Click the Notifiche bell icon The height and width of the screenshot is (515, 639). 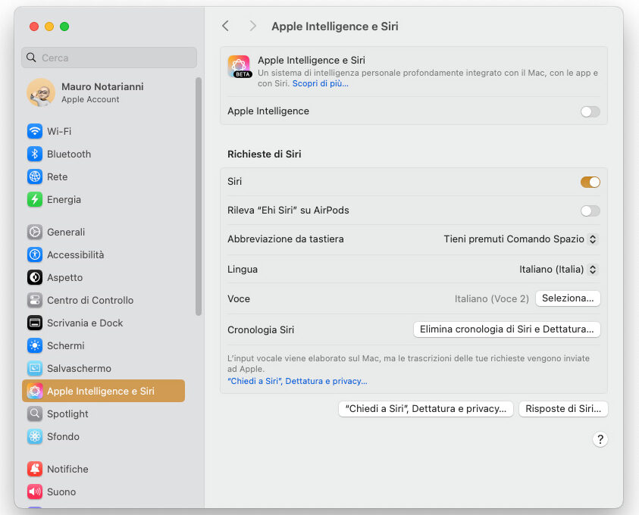[x=35, y=469]
